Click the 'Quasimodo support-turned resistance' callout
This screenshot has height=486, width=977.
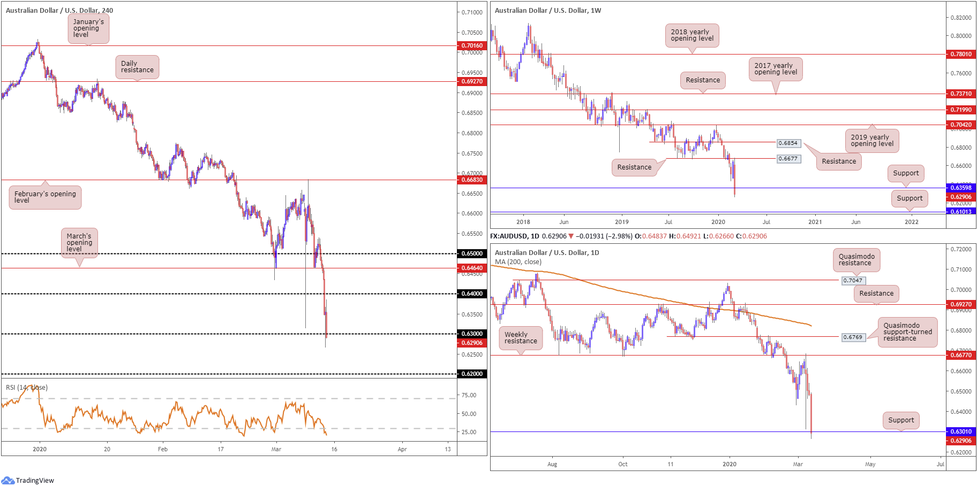907,332
